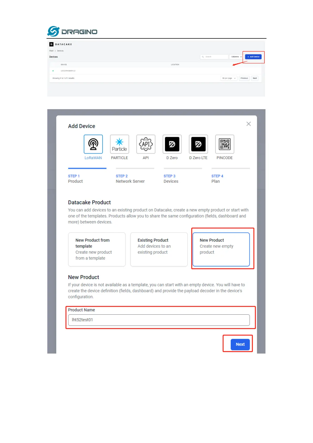Open the Fleet breadcrumb link
This screenshot has width=313, height=443.
pos(51,51)
